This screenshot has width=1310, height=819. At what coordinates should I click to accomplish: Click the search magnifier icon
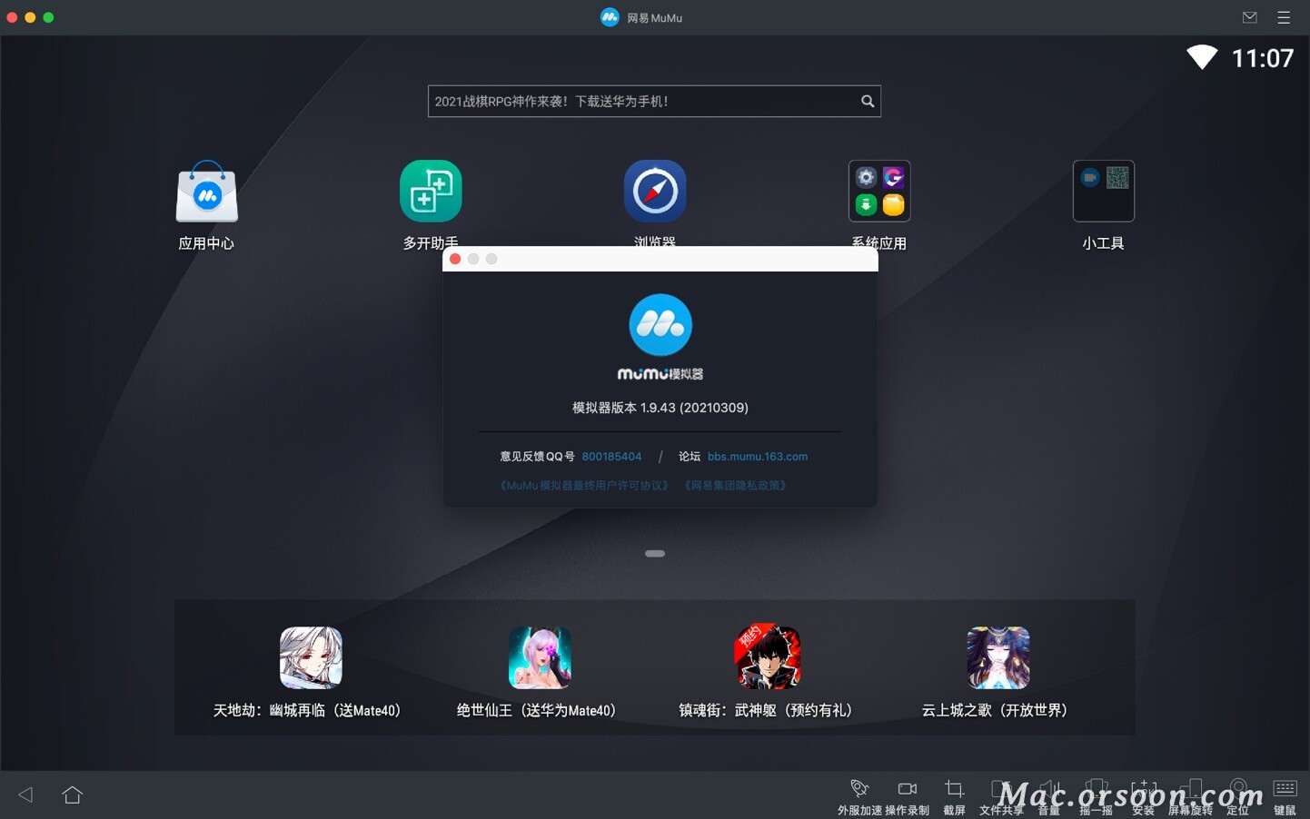click(x=868, y=102)
